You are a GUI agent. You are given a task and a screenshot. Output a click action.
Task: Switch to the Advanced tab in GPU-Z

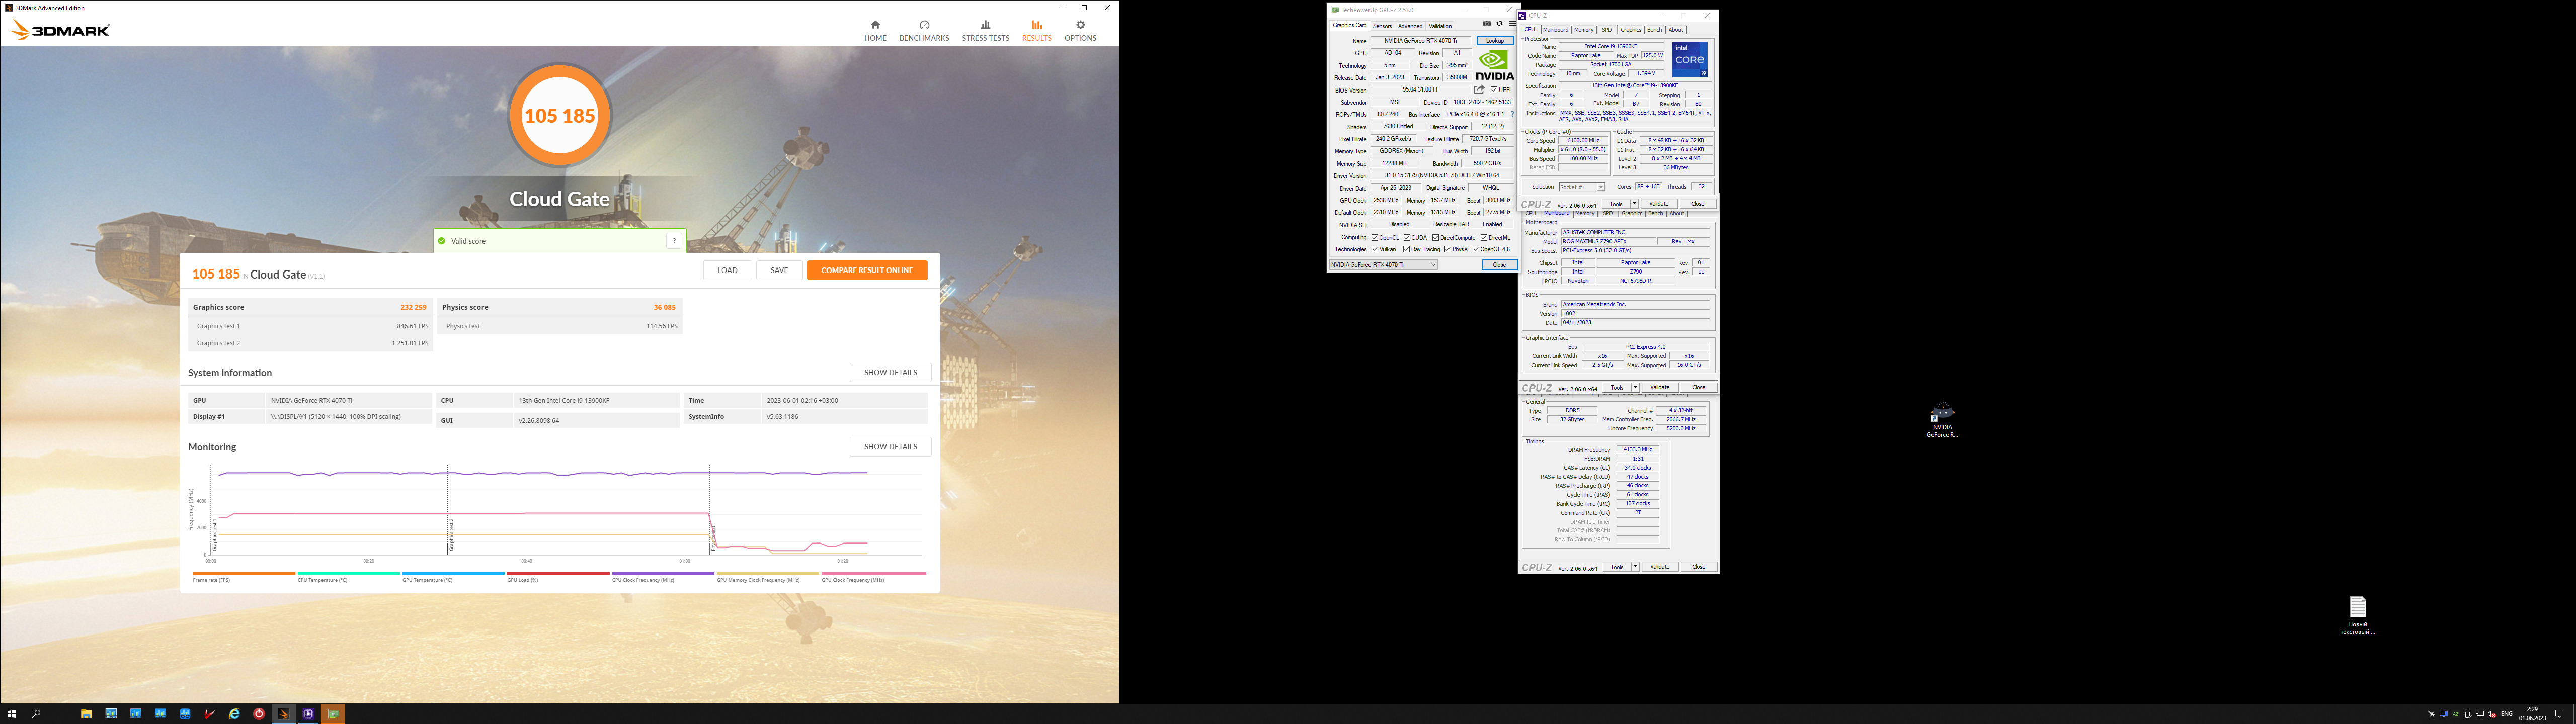[1410, 26]
